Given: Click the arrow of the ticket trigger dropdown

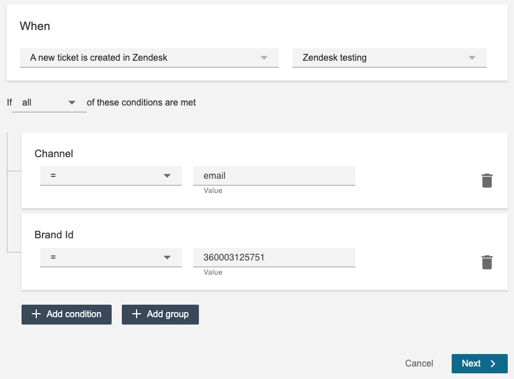Looking at the screenshot, I should [x=264, y=58].
